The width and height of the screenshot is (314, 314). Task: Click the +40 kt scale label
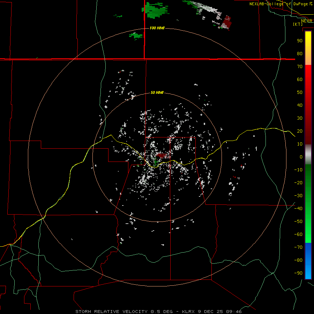(x=300, y=105)
